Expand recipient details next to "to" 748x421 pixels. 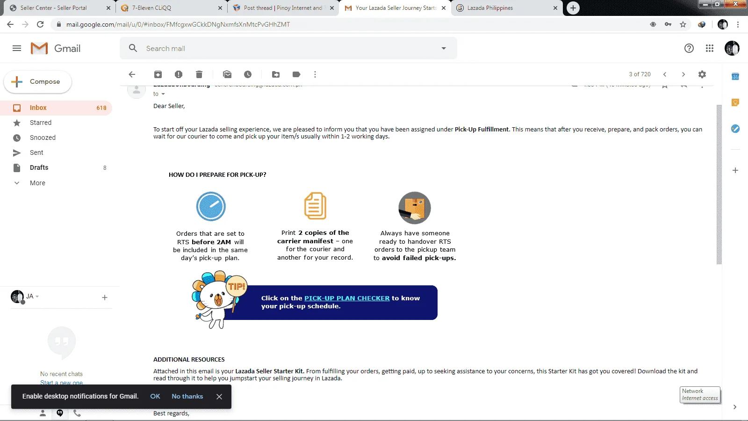[163, 94]
